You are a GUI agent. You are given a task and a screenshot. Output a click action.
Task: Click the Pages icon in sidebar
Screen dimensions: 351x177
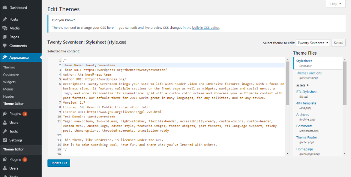5,37
